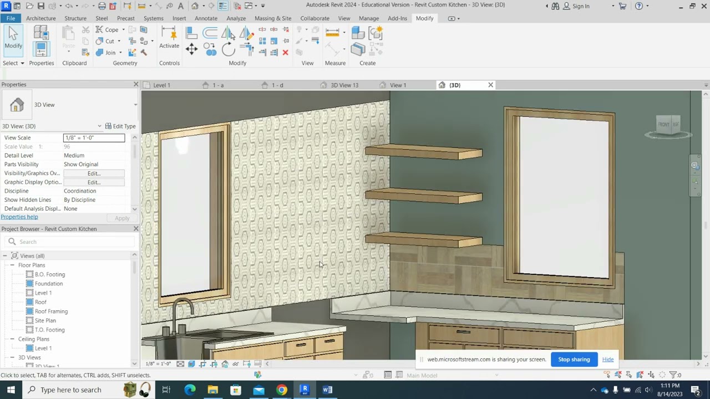Select the Align tool
Image resolution: width=710 pixels, height=399 pixels.
(191, 33)
